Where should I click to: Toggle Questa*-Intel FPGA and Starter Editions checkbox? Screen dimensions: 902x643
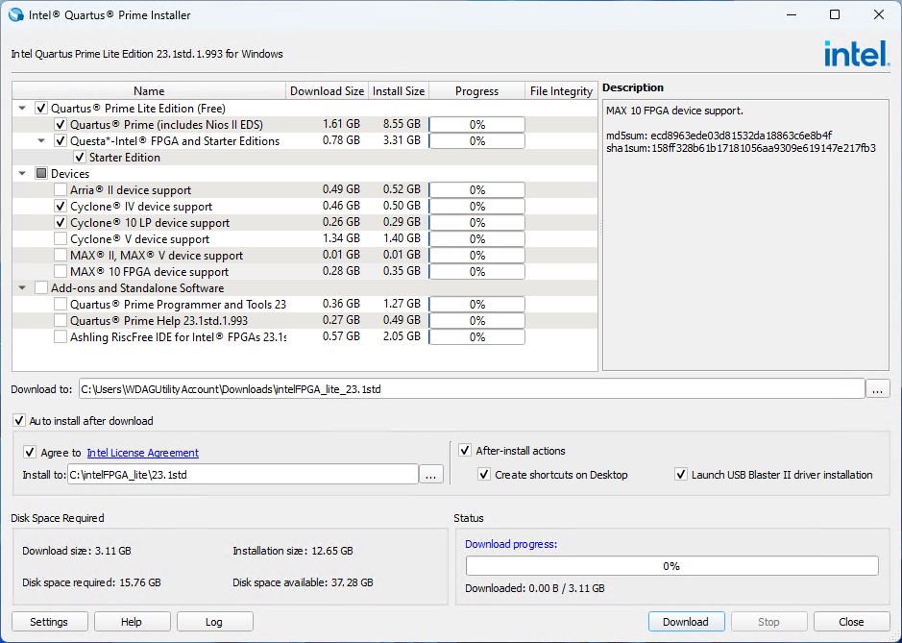pyautogui.click(x=61, y=140)
